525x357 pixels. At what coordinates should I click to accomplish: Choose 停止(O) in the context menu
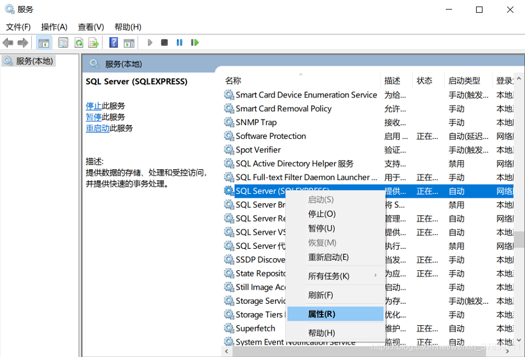click(335, 214)
